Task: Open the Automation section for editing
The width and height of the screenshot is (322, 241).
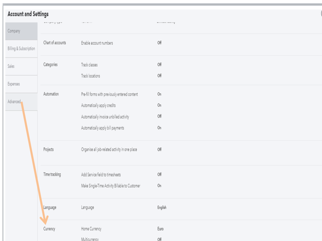Action: 51,94
